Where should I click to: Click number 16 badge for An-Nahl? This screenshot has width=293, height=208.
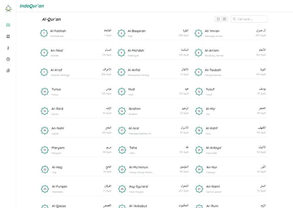(45, 130)
